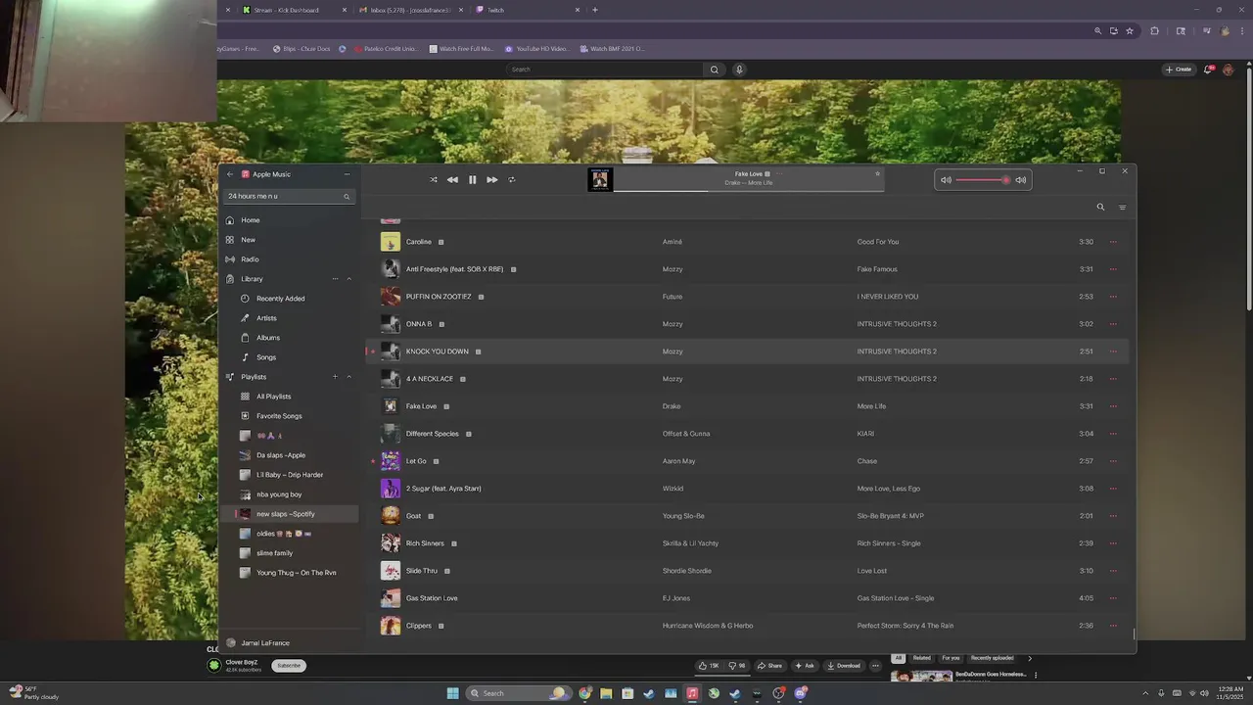1253x705 pixels.
Task: Like the YouTube video thumbs up
Action: pos(709,666)
